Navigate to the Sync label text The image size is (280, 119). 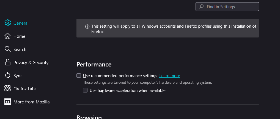[18, 76]
